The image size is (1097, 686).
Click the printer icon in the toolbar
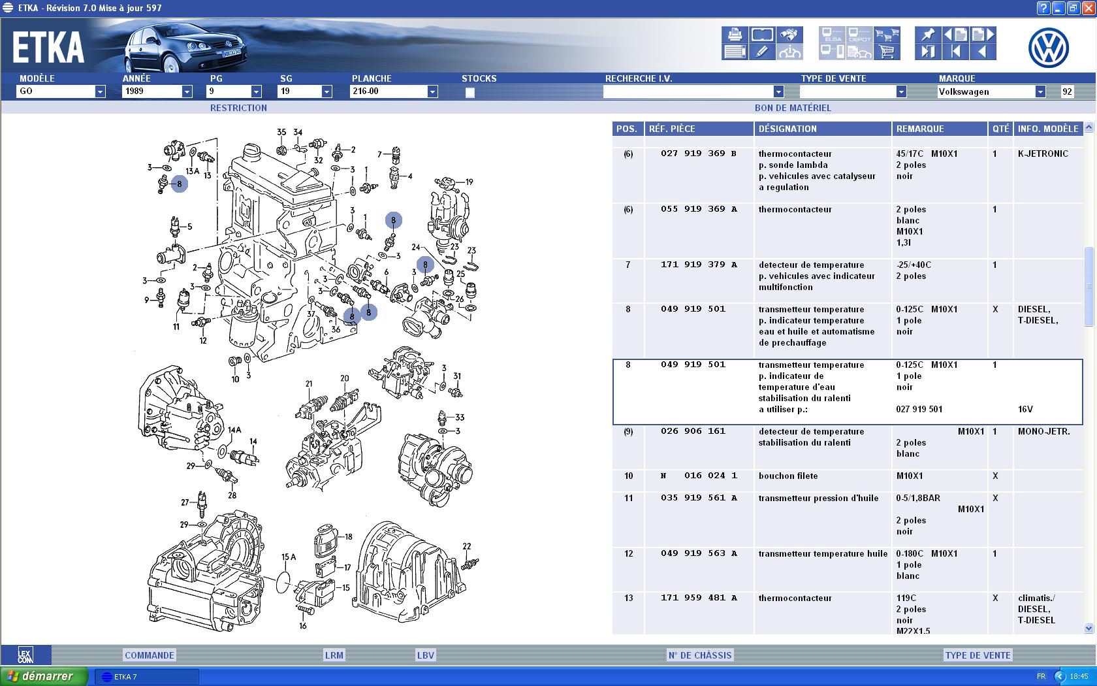735,35
